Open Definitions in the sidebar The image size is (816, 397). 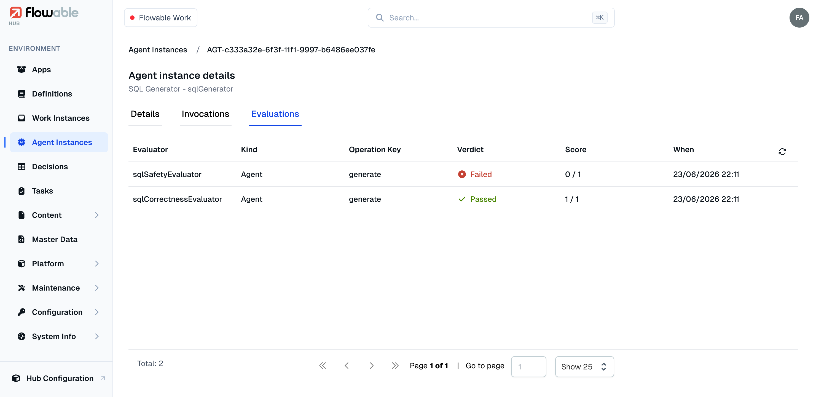59,94
